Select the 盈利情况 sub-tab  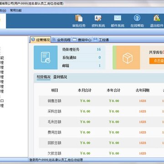pos(60,77)
